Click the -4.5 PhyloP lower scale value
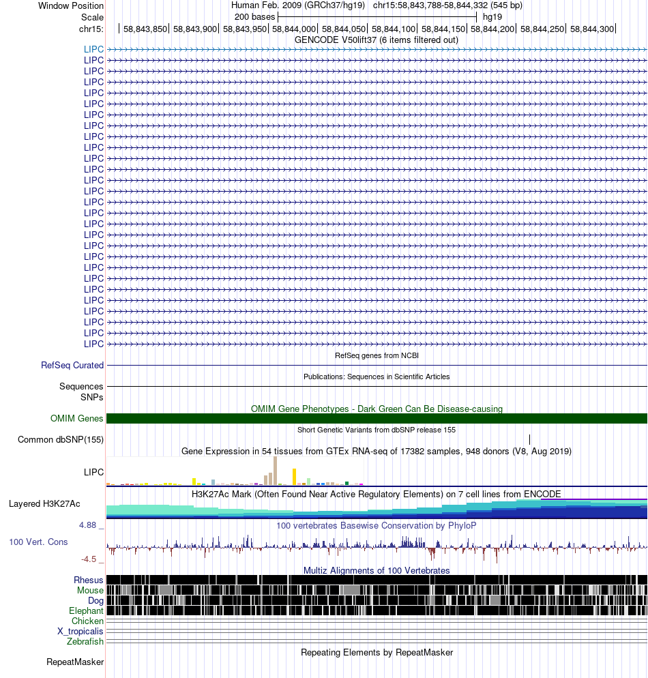 coord(89,559)
